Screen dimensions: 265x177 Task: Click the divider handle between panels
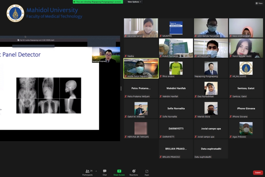click(x=121, y=88)
